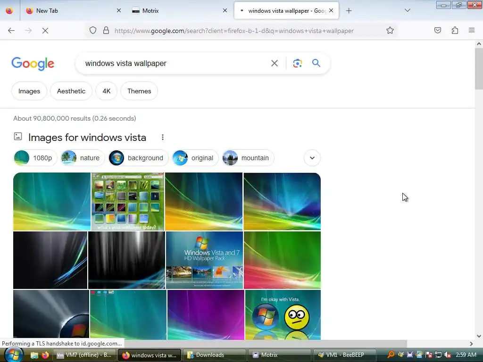Viewport: 483px width, 362px height.
Task: Close the Motrix tab
Action: coord(225,11)
